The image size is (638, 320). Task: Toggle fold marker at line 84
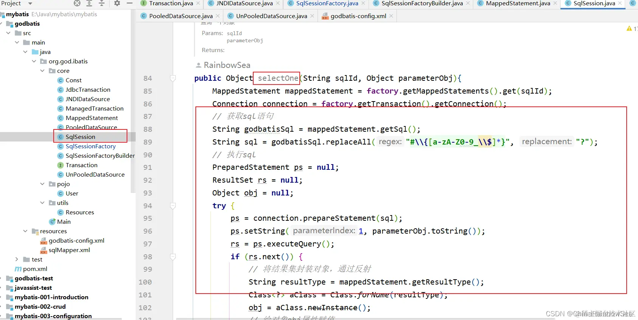coord(173,78)
